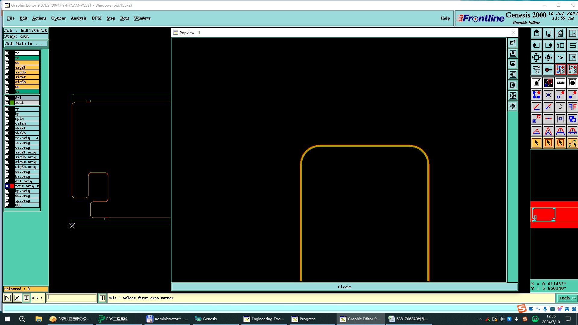Click the mirror feature (F|F) icon
578x325 pixels.
[x=572, y=107]
